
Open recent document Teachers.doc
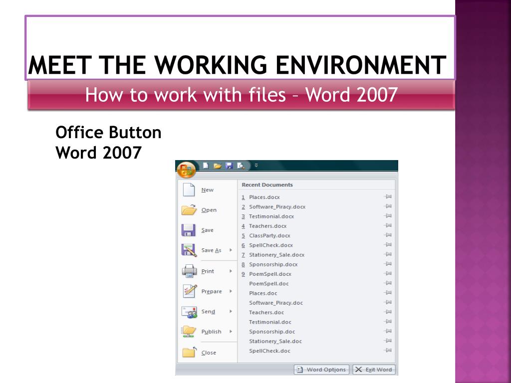click(266, 312)
